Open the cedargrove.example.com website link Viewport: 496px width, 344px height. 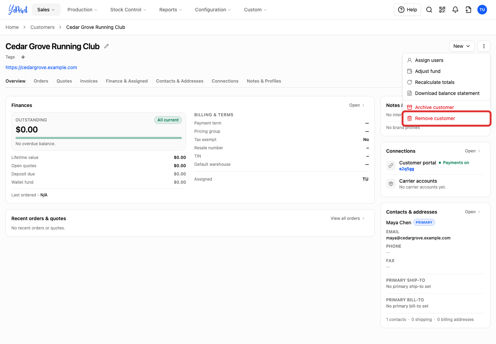pos(41,67)
